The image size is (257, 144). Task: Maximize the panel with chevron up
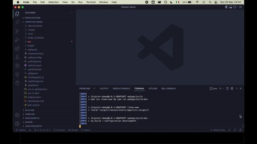point(237,88)
